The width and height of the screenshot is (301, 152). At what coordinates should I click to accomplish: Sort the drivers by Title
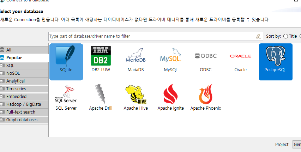290,36
